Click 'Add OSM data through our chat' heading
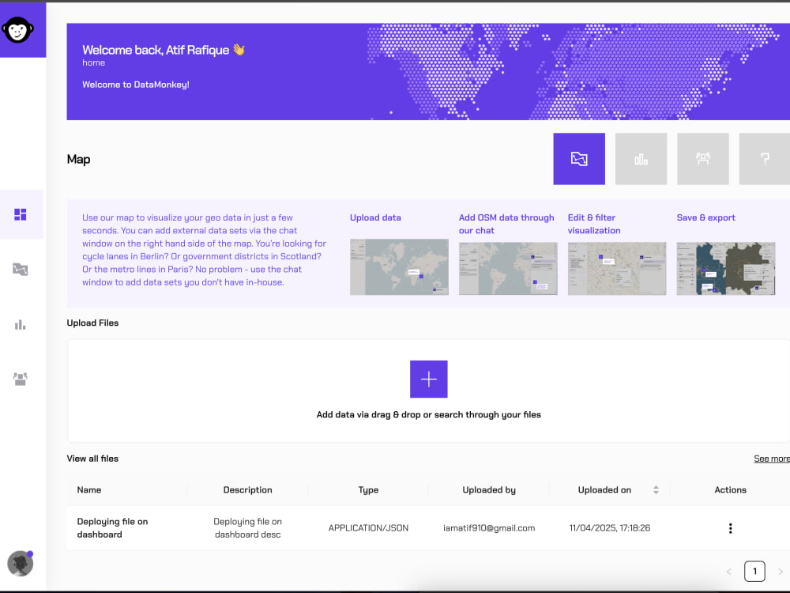This screenshot has width=790, height=593. coord(506,224)
